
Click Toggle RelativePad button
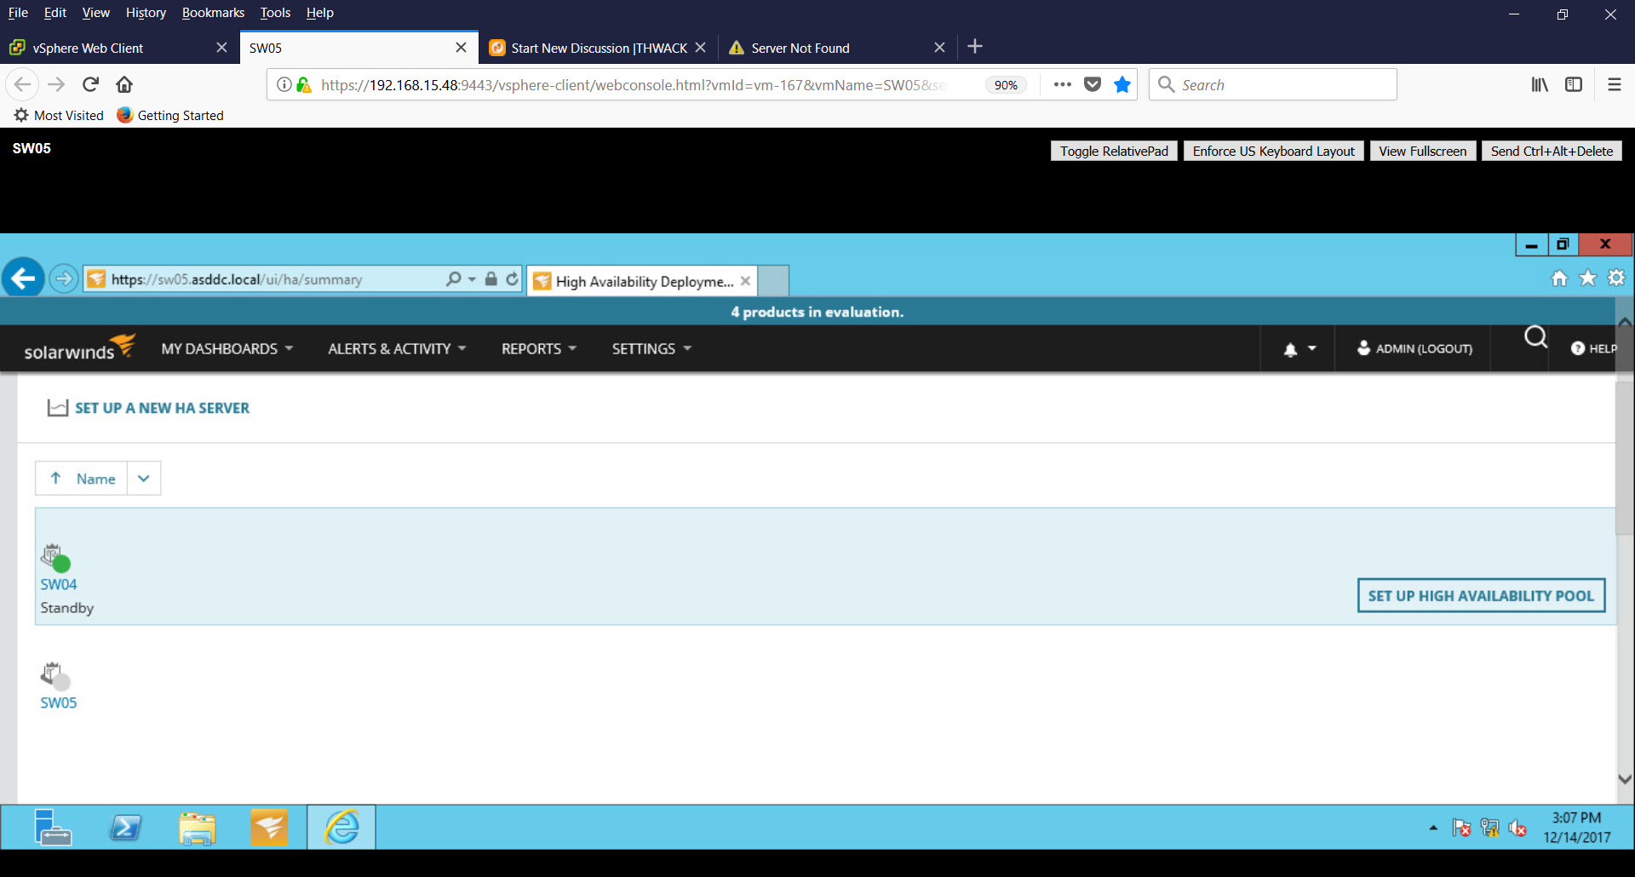[1114, 151]
